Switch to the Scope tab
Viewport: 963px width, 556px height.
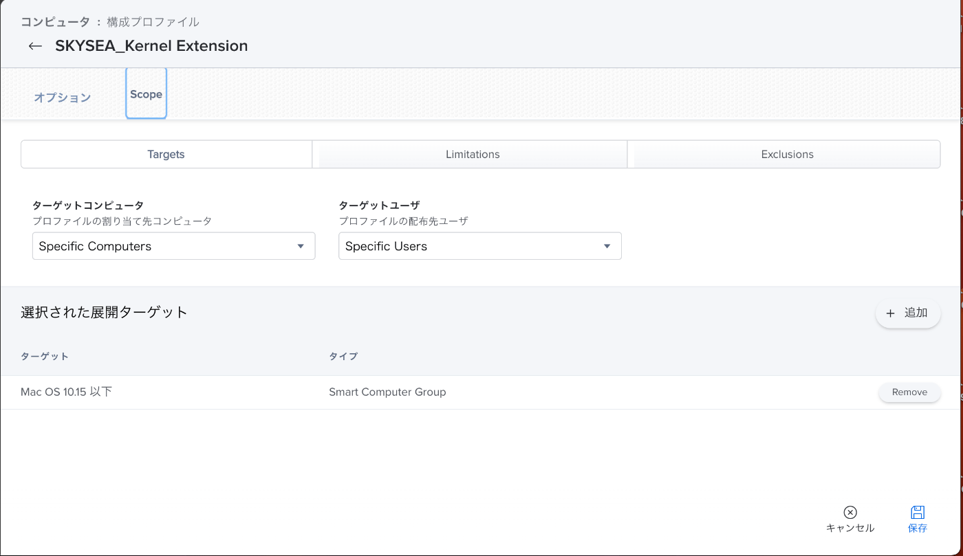coord(146,93)
